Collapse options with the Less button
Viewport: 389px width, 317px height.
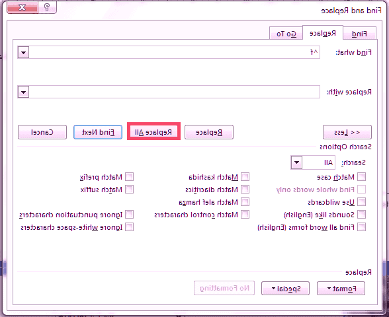(x=347, y=132)
